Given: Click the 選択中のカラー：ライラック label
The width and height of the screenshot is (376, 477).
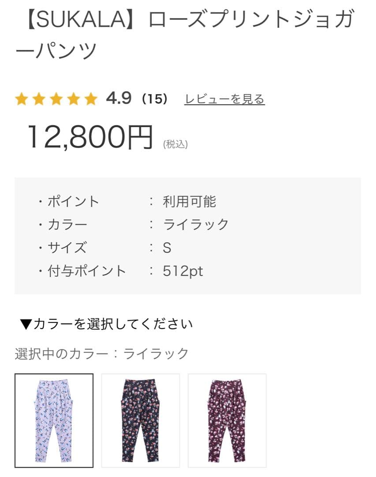Looking at the screenshot, I should (x=102, y=353).
